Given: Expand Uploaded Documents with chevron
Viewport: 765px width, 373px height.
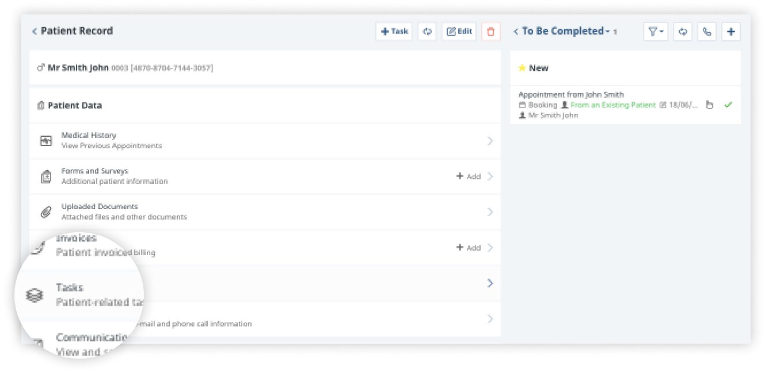Looking at the screenshot, I should pyautogui.click(x=490, y=212).
